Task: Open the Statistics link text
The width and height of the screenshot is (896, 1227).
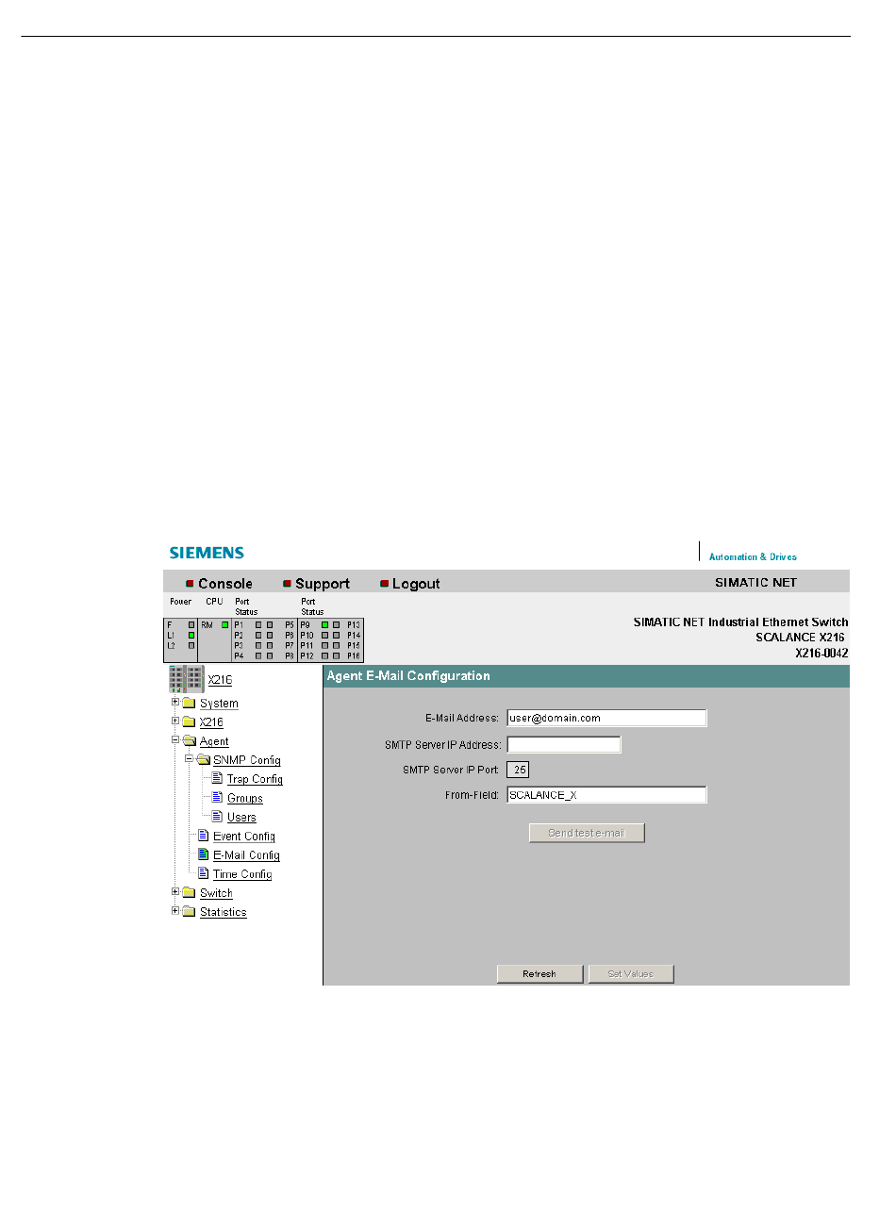Action: click(224, 912)
